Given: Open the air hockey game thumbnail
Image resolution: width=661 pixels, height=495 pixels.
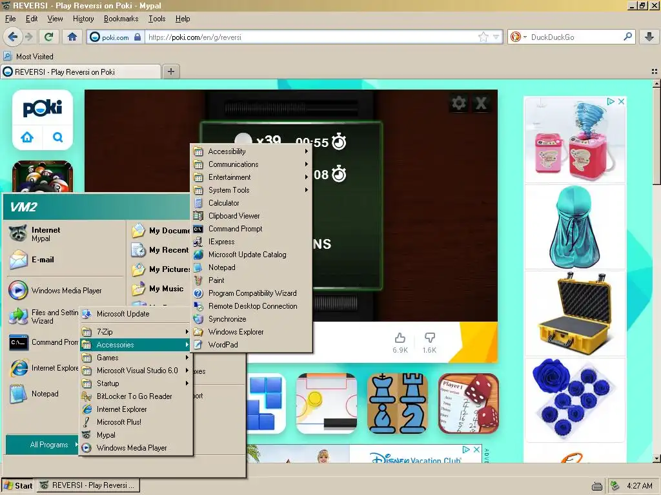Looking at the screenshot, I should point(327,403).
